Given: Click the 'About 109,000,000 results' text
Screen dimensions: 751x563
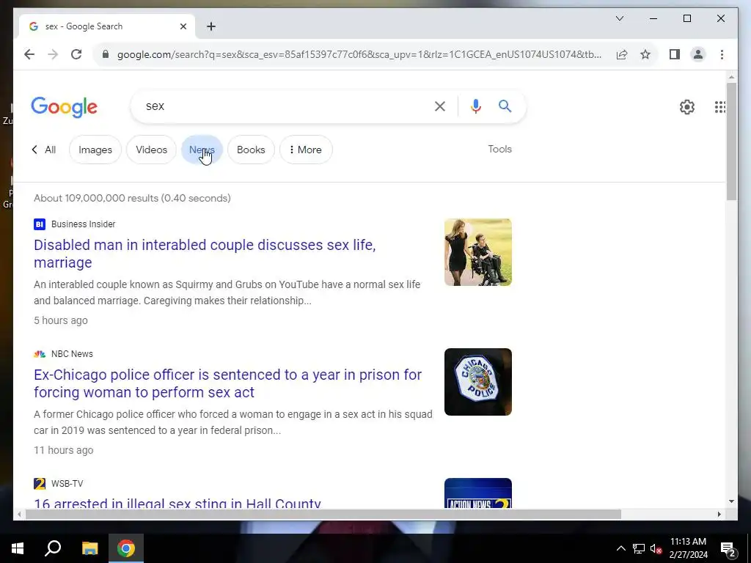Looking at the screenshot, I should [x=132, y=198].
